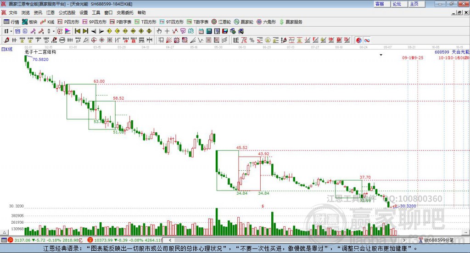Image resolution: width=470 pixels, height=253 pixels.
Task: Open 赢家服务 dollar-sign item
Action: tap(291, 22)
